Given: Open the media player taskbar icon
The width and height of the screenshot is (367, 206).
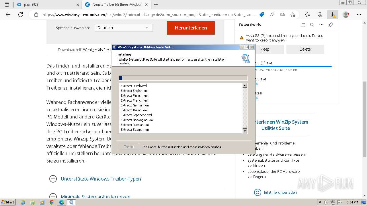Looking at the screenshot, I should pos(42,202).
